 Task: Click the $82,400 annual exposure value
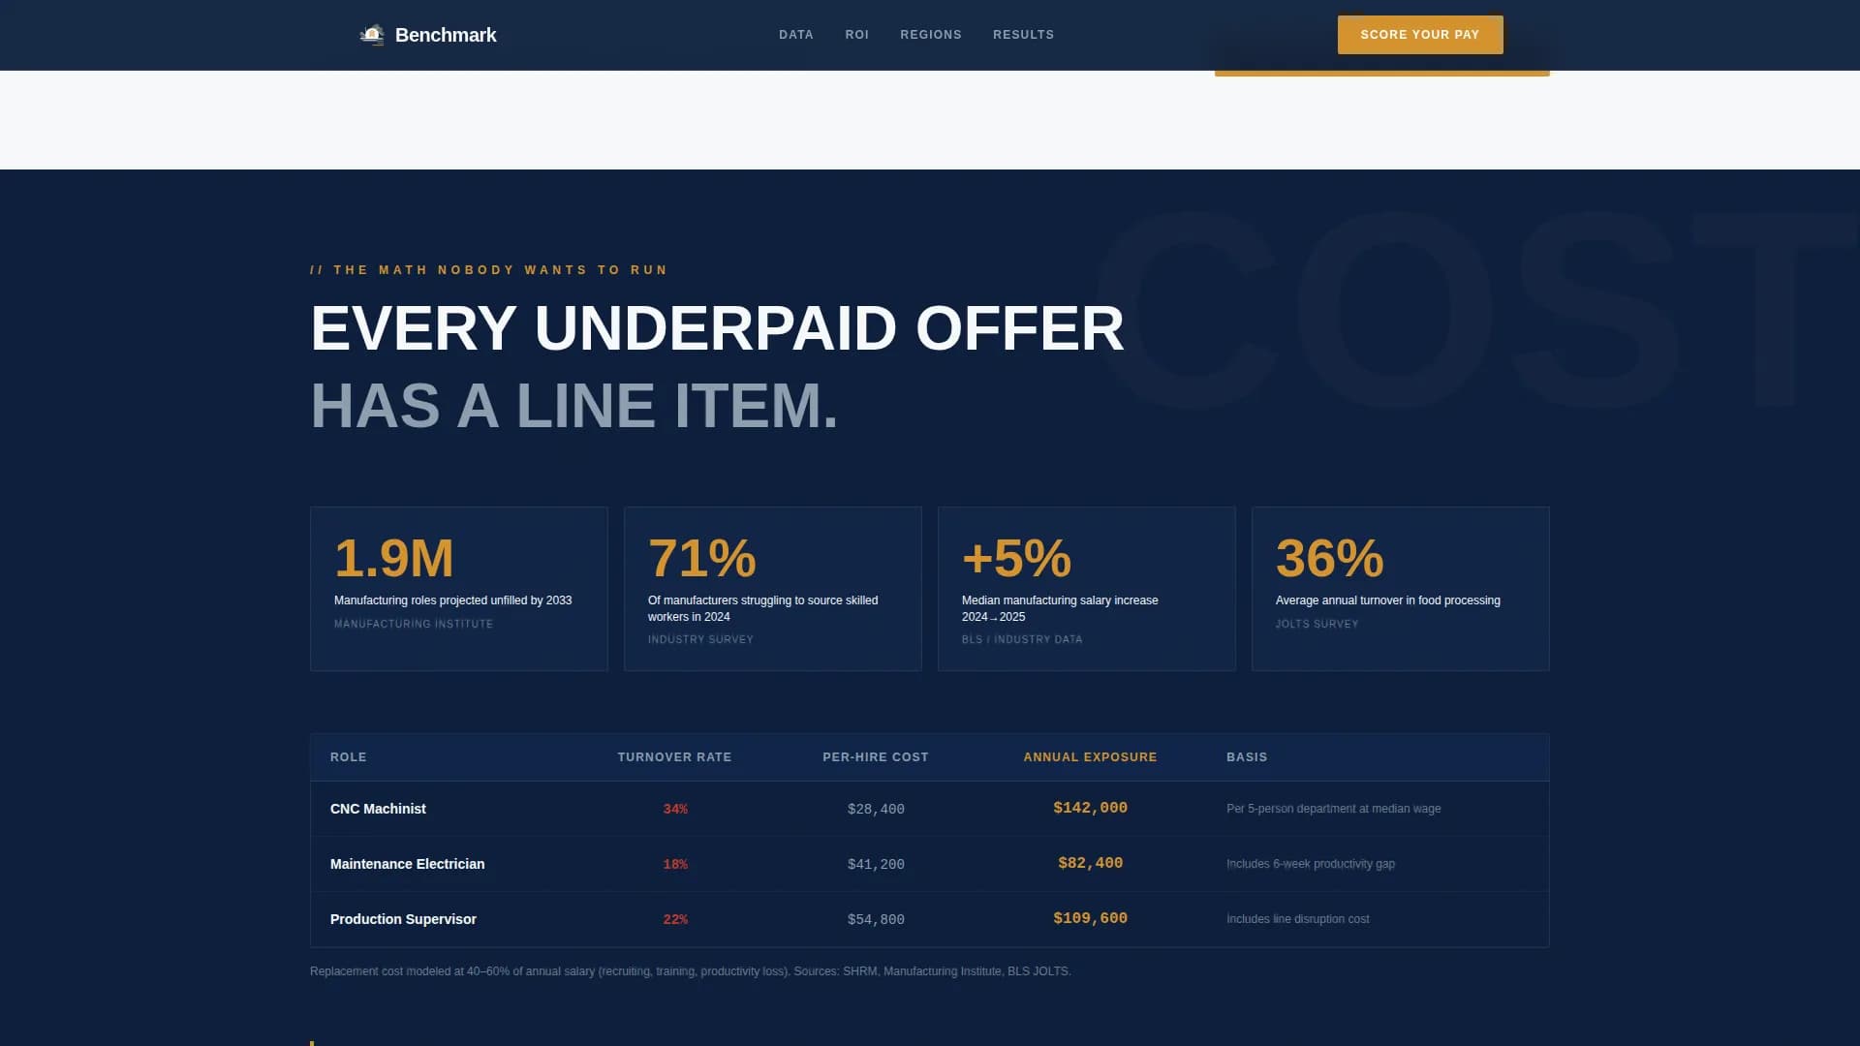point(1090,863)
